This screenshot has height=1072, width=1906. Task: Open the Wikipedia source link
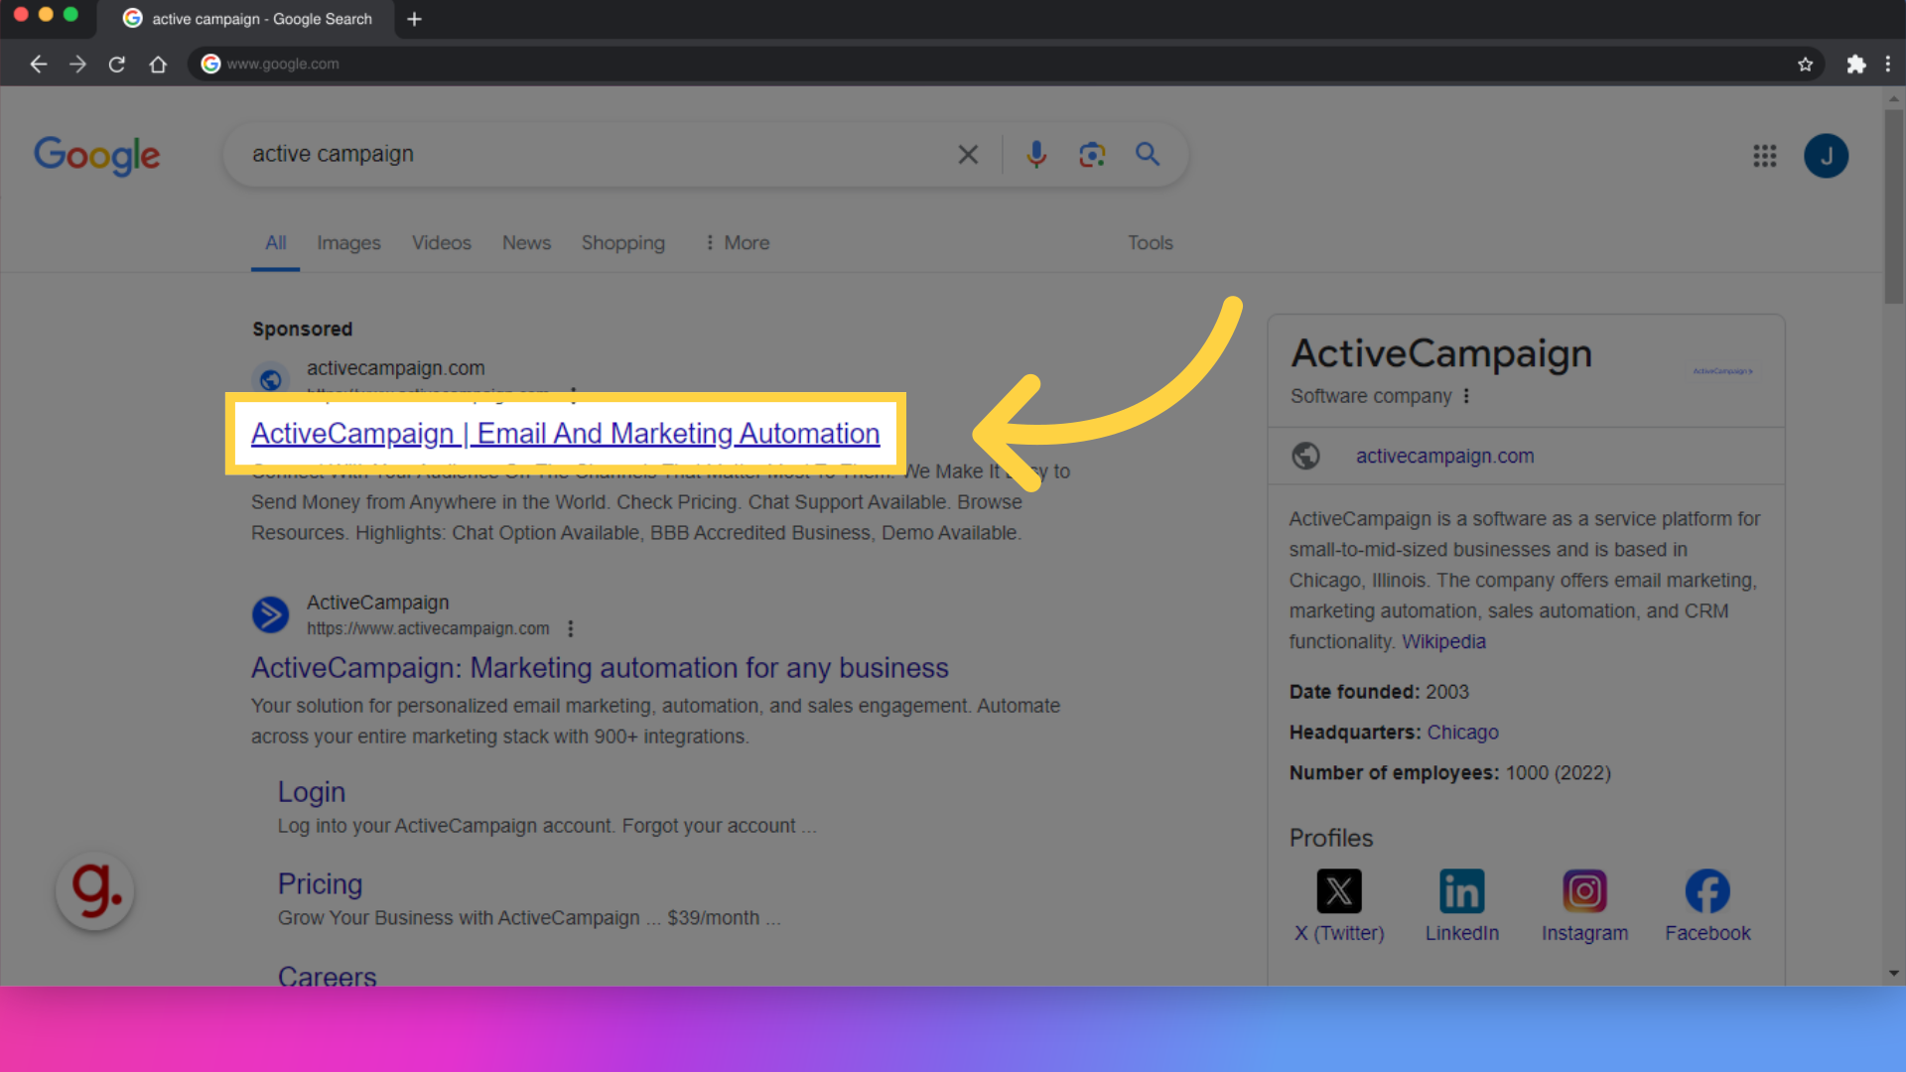(1443, 641)
